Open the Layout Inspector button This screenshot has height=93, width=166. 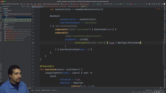tap(158, 90)
